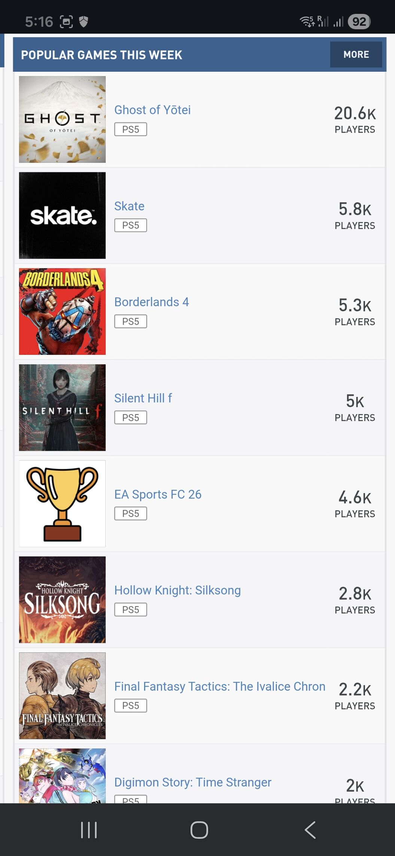The image size is (395, 856).
Task: Follow the Skate title link
Action: click(x=129, y=206)
